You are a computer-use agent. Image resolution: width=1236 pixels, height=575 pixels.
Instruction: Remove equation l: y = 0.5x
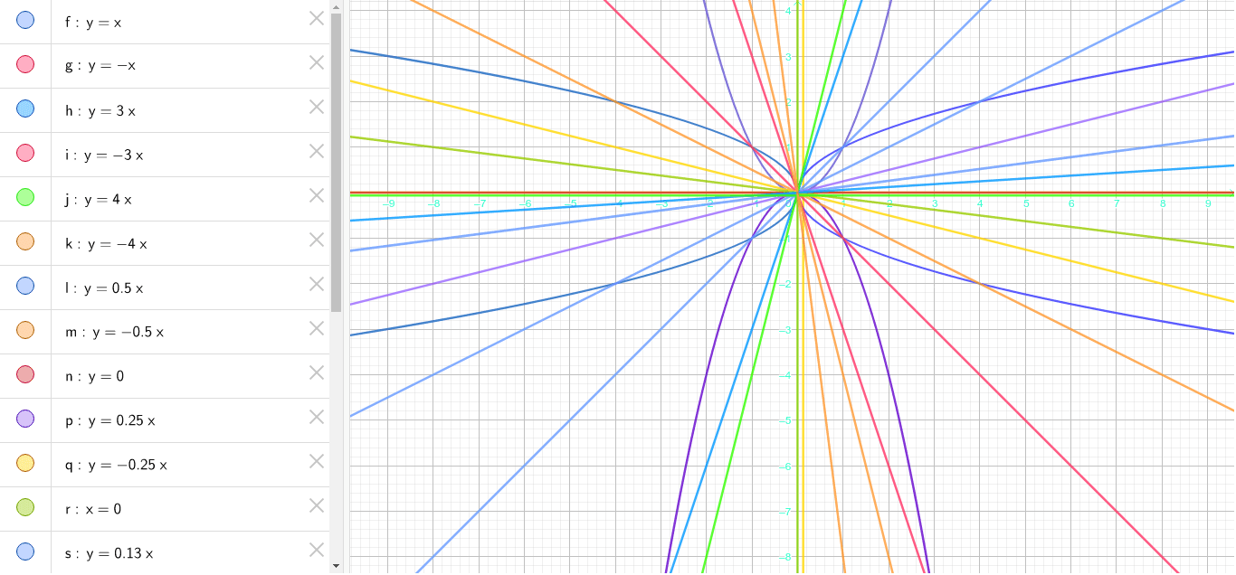pyautogui.click(x=317, y=284)
